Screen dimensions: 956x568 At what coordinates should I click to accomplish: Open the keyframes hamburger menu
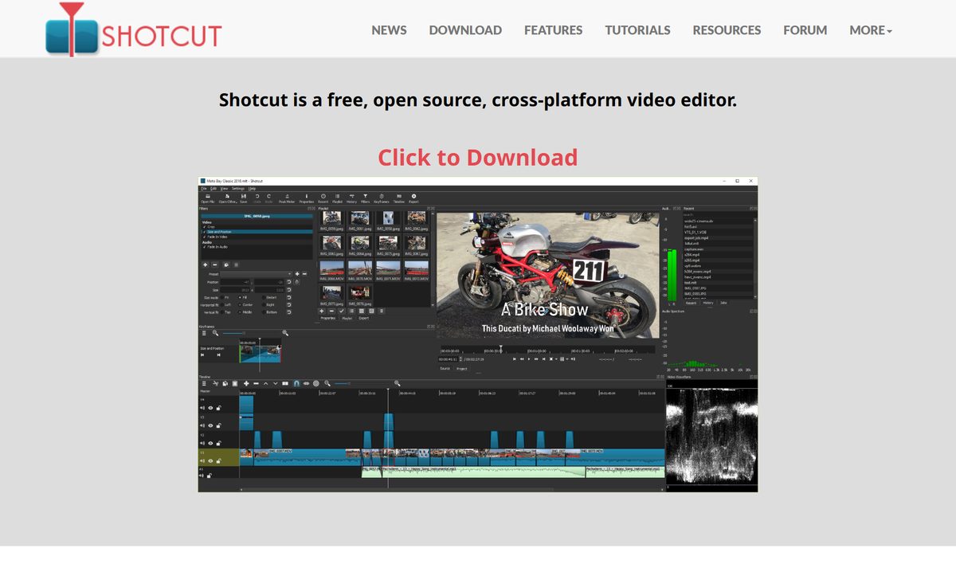coord(204,333)
